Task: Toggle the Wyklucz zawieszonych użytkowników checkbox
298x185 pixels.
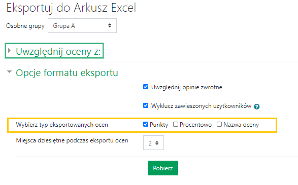Action: click(146, 105)
